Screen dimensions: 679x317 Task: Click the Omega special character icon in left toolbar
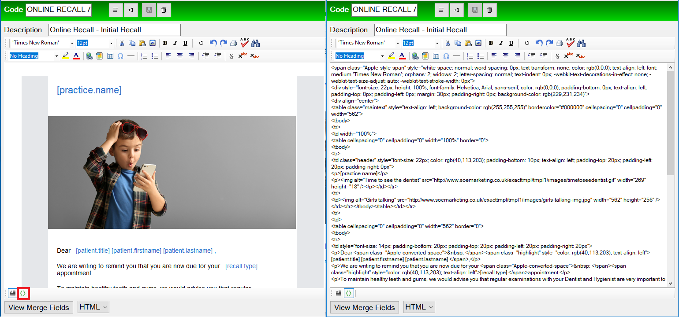click(x=120, y=56)
